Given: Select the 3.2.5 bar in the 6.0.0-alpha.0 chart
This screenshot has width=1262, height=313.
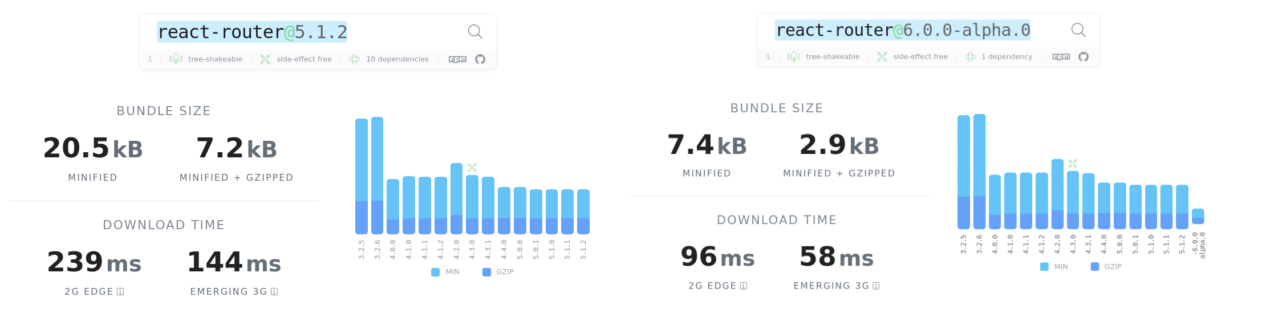Looking at the screenshot, I should 964,172.
